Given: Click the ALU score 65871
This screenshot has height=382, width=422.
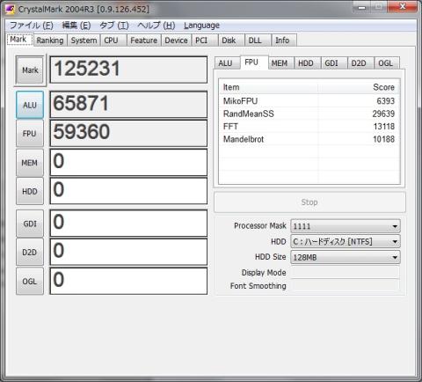Looking at the screenshot, I should (128, 105).
